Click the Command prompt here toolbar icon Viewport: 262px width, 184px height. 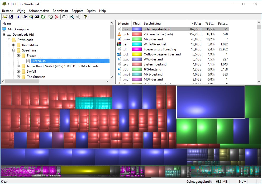(x=37, y=17)
